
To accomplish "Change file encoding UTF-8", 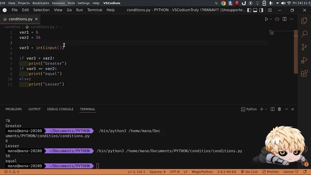I will tap(174, 172).
